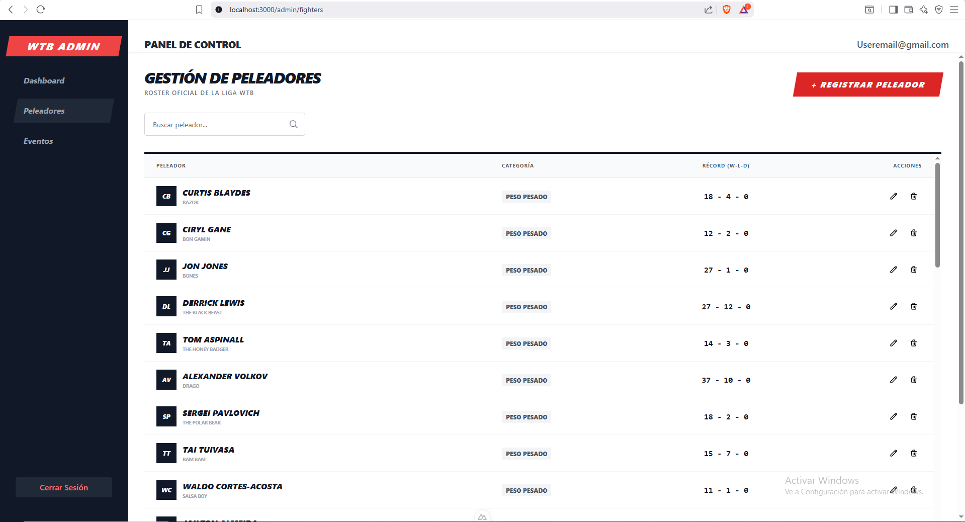The height and width of the screenshot is (522, 965).
Task: Edit Tom Aspinall with pencil icon
Action: (893, 343)
